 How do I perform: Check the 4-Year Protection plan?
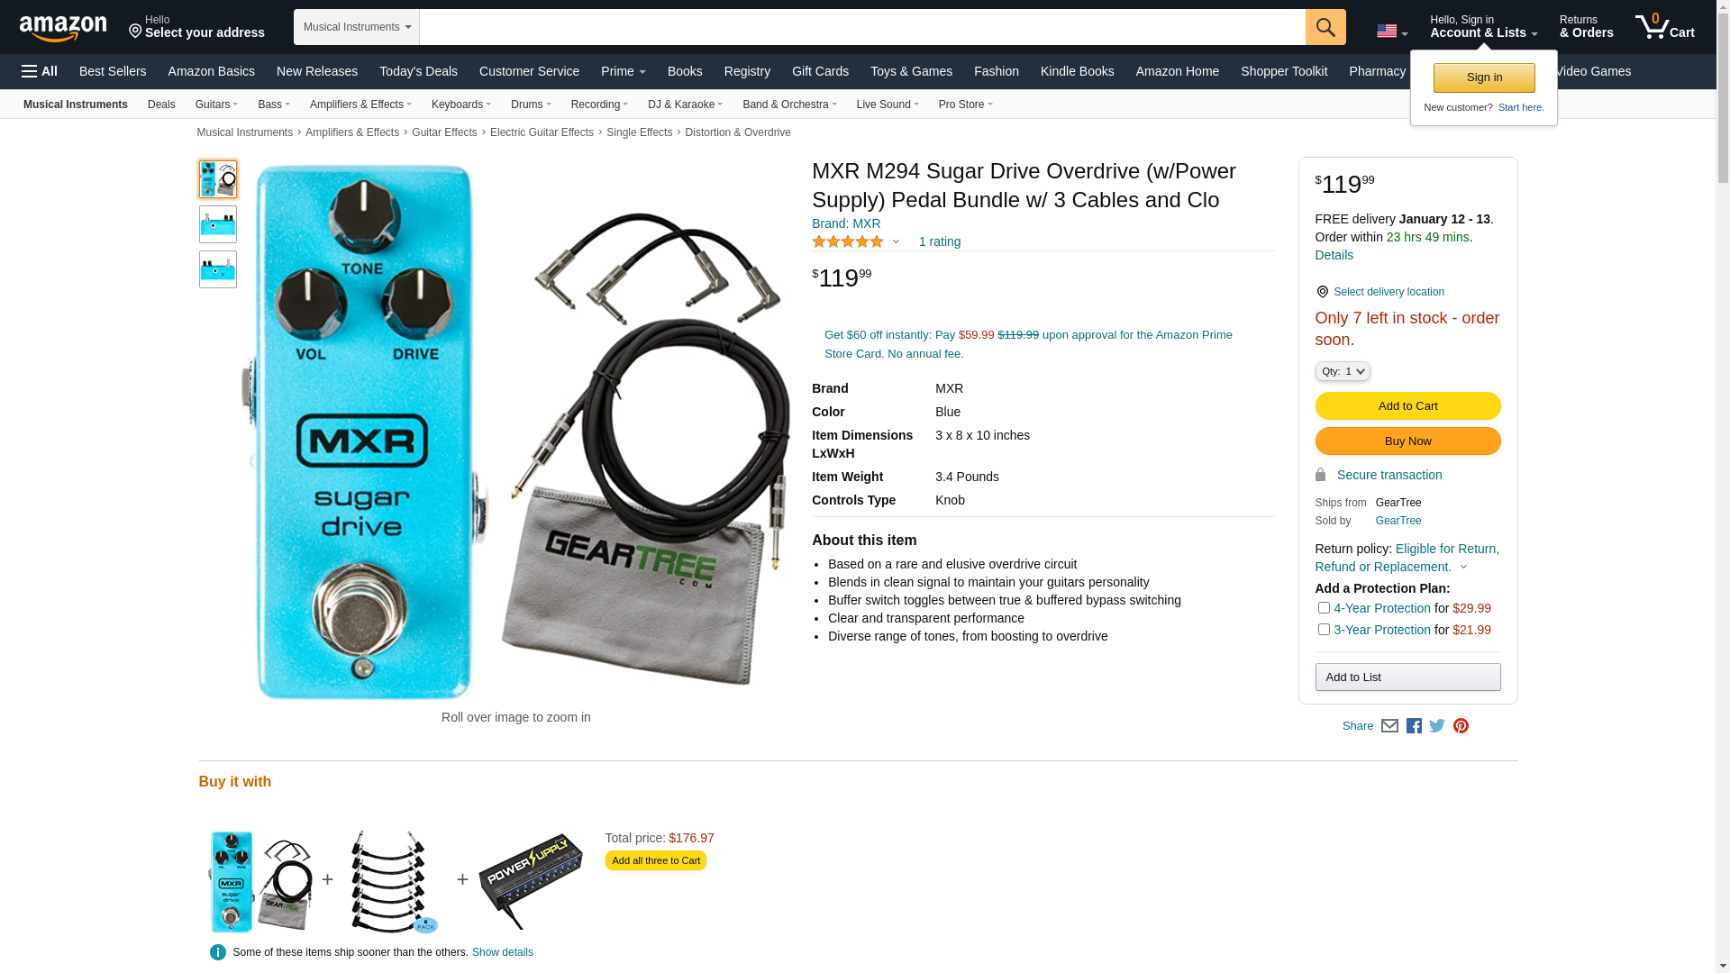1324,608
